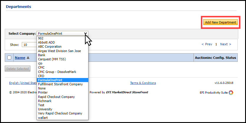This screenshot has height=123, width=246.
Task: Select the wallart company option
Action: pos(43,118)
